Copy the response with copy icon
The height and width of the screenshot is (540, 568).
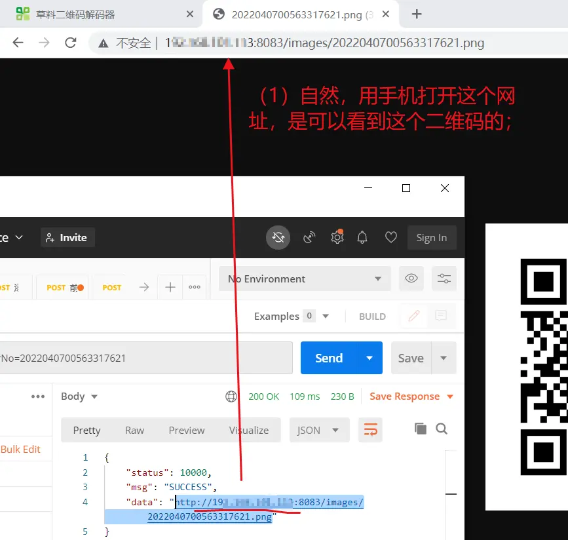(420, 429)
